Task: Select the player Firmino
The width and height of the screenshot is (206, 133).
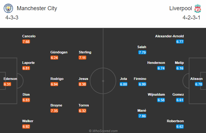Action: tap(140, 79)
